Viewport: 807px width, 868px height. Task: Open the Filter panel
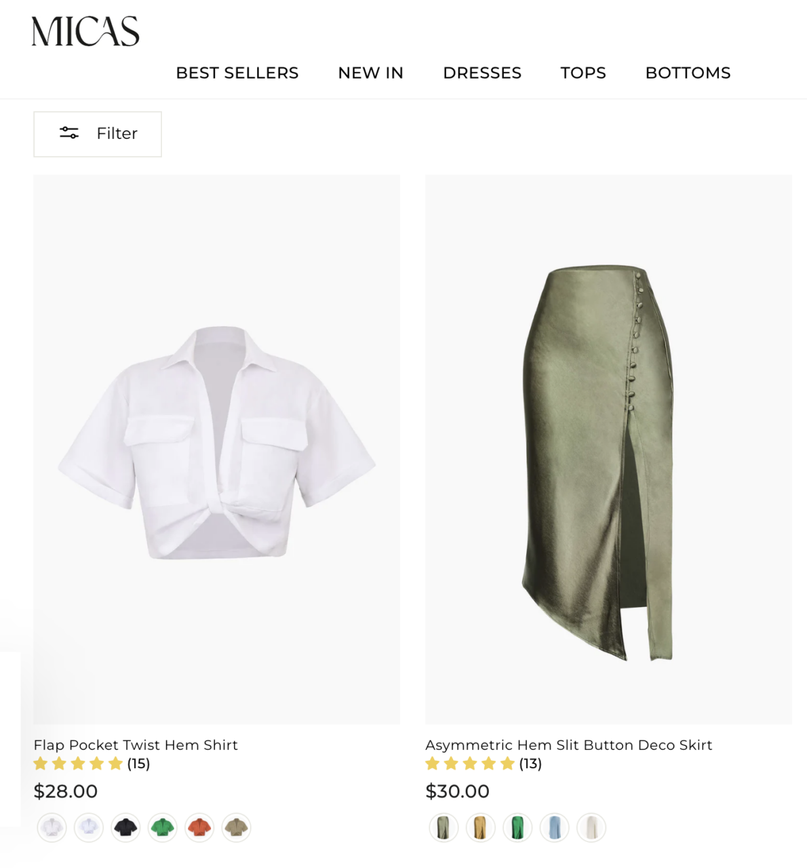coord(98,134)
